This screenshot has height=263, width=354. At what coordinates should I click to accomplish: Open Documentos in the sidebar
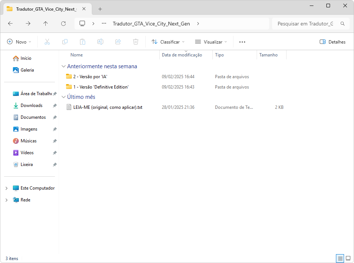tap(29, 117)
